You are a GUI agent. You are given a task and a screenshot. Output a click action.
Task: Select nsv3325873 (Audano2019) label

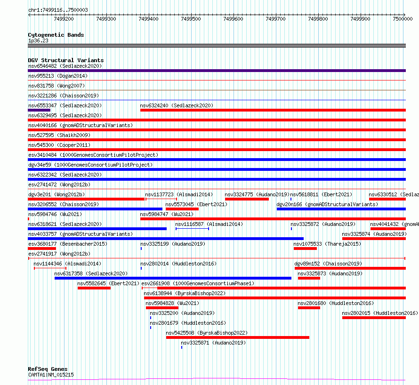[x=330, y=273]
